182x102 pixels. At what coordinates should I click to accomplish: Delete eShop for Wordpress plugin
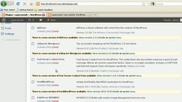point(55,47)
